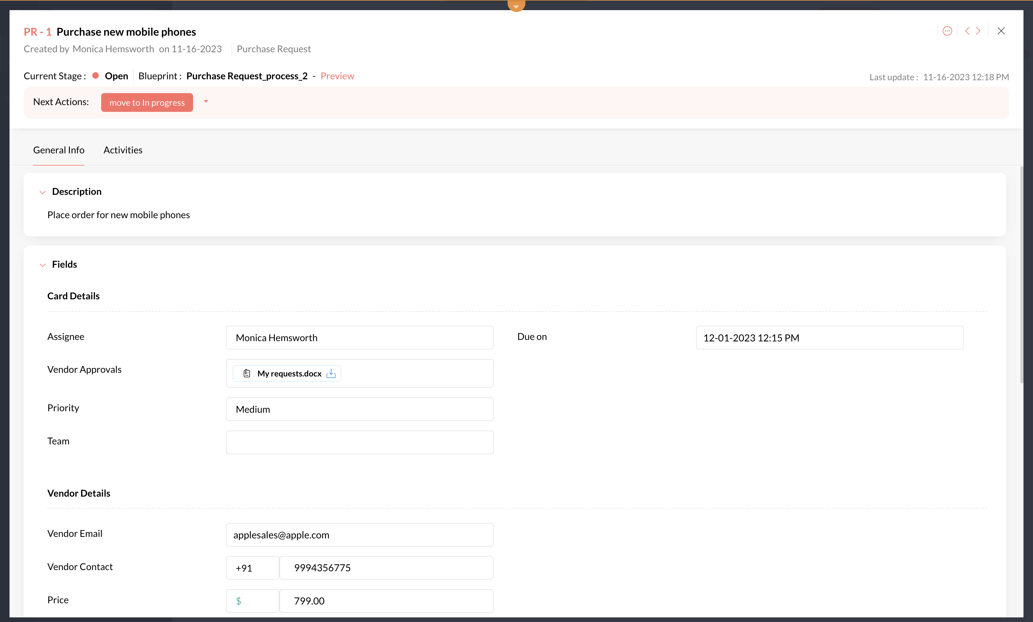Collapse the Fields section

[x=42, y=265]
